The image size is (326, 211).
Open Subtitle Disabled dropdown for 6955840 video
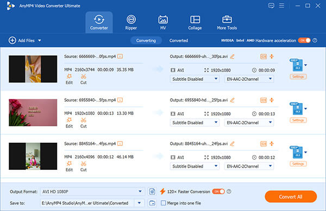click(195, 123)
